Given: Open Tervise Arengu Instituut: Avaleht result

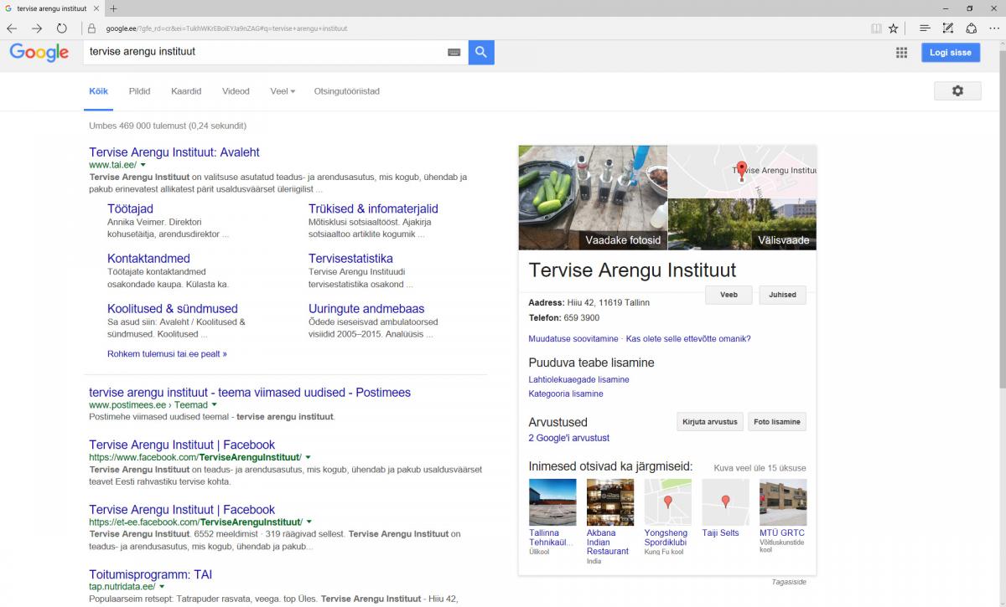Looking at the screenshot, I should (x=174, y=152).
